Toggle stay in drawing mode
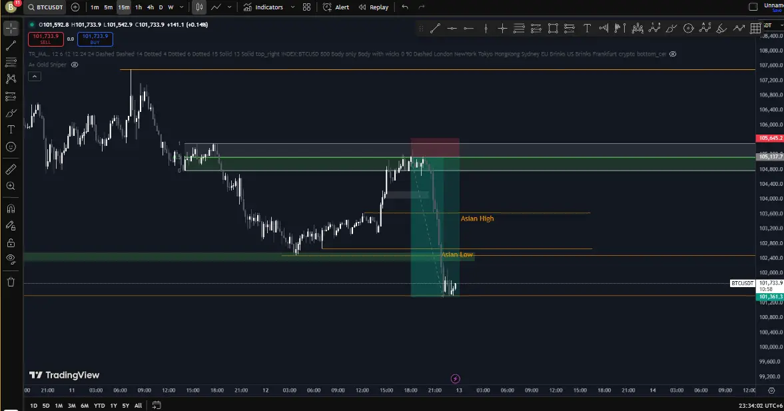Viewport: 784px width, 411px height. click(11, 226)
